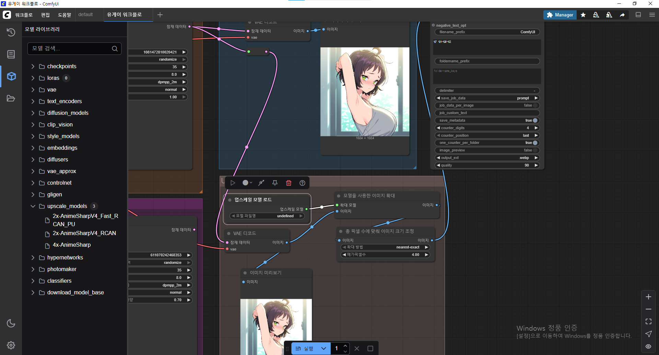659x355 pixels.
Task: Toggle dark theme moon icon
Action: (11, 323)
